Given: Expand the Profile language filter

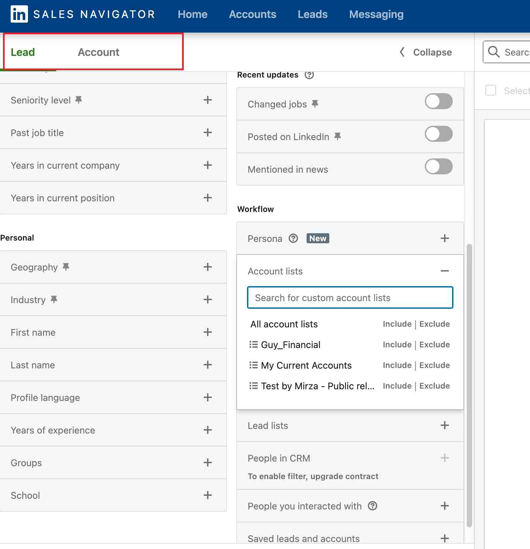Looking at the screenshot, I should [x=208, y=397].
